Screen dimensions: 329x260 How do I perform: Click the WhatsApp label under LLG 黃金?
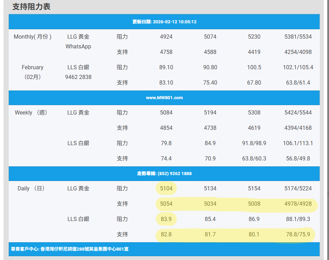[78, 46]
